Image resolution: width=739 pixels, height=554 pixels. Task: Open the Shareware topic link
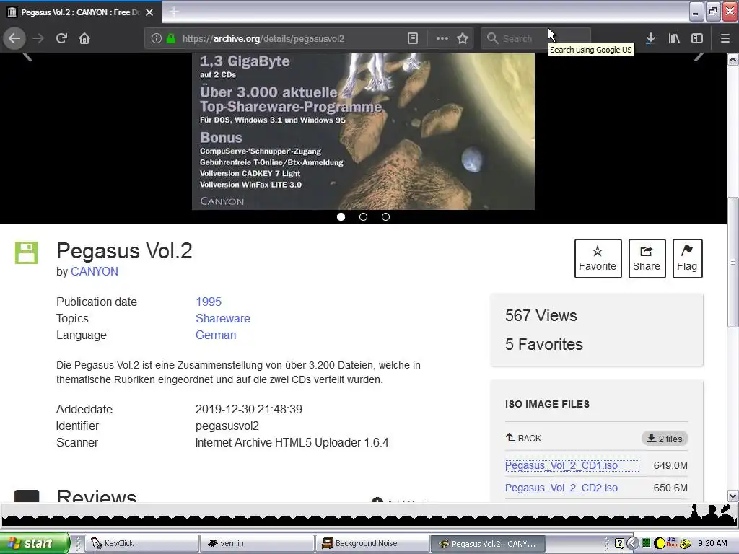223,318
